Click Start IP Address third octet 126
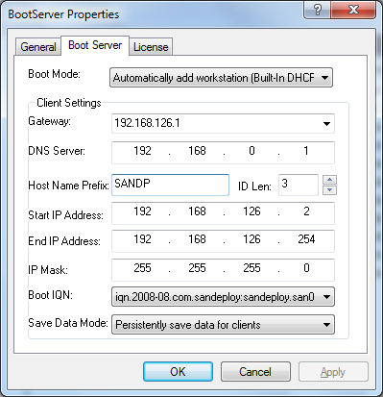Screen dimensions: 383x397 [251, 211]
